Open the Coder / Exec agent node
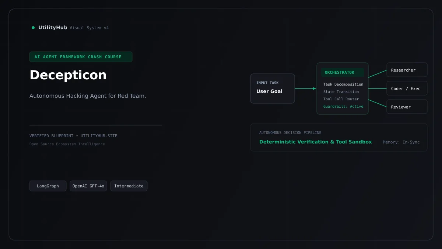The image size is (442, 249). (407, 88)
